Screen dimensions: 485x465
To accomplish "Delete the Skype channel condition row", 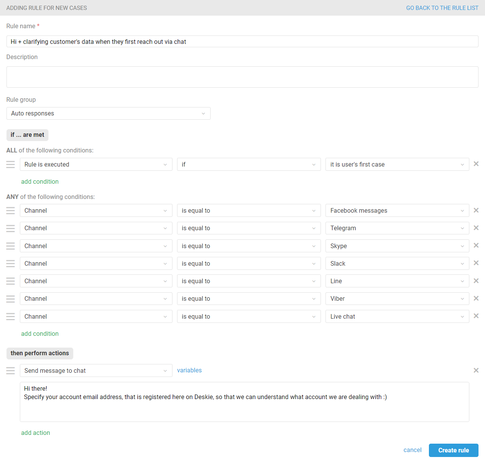I will 476,245.
